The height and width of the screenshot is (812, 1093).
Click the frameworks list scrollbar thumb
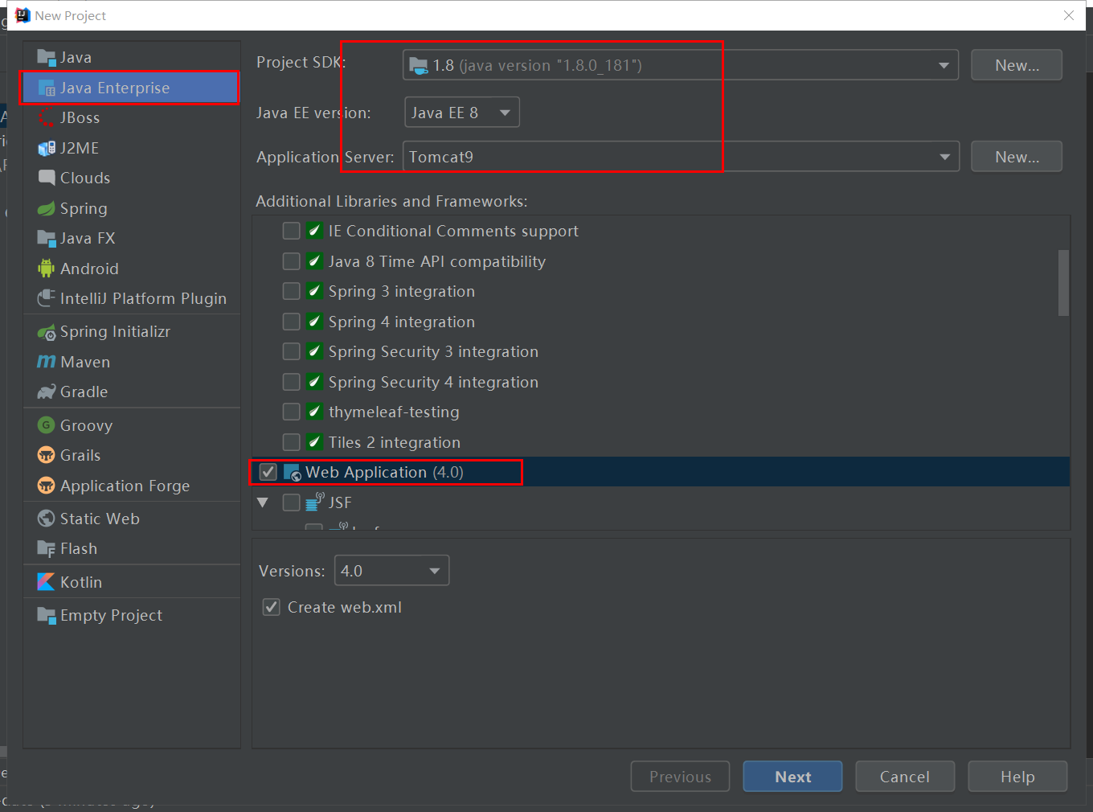click(x=1063, y=282)
